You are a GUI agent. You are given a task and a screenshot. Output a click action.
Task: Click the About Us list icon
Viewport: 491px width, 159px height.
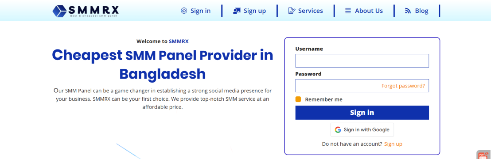pos(348,11)
